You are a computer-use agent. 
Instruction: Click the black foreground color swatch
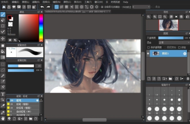(10, 17)
